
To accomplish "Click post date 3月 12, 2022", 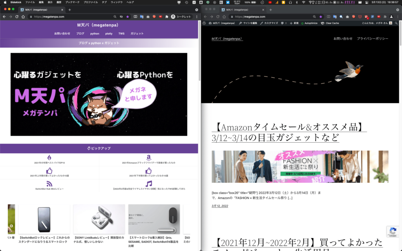I will (x=220, y=206).
